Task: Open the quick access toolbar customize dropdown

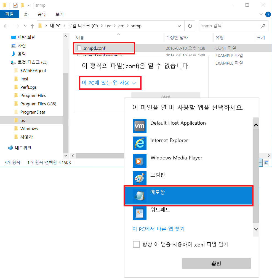Action: click(x=28, y=6)
